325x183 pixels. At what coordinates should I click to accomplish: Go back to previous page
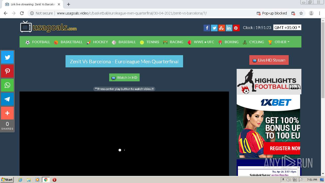tap(6, 13)
